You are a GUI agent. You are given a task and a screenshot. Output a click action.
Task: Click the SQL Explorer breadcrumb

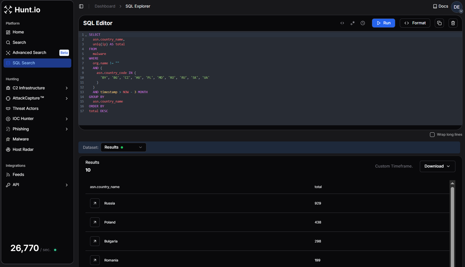[138, 6]
